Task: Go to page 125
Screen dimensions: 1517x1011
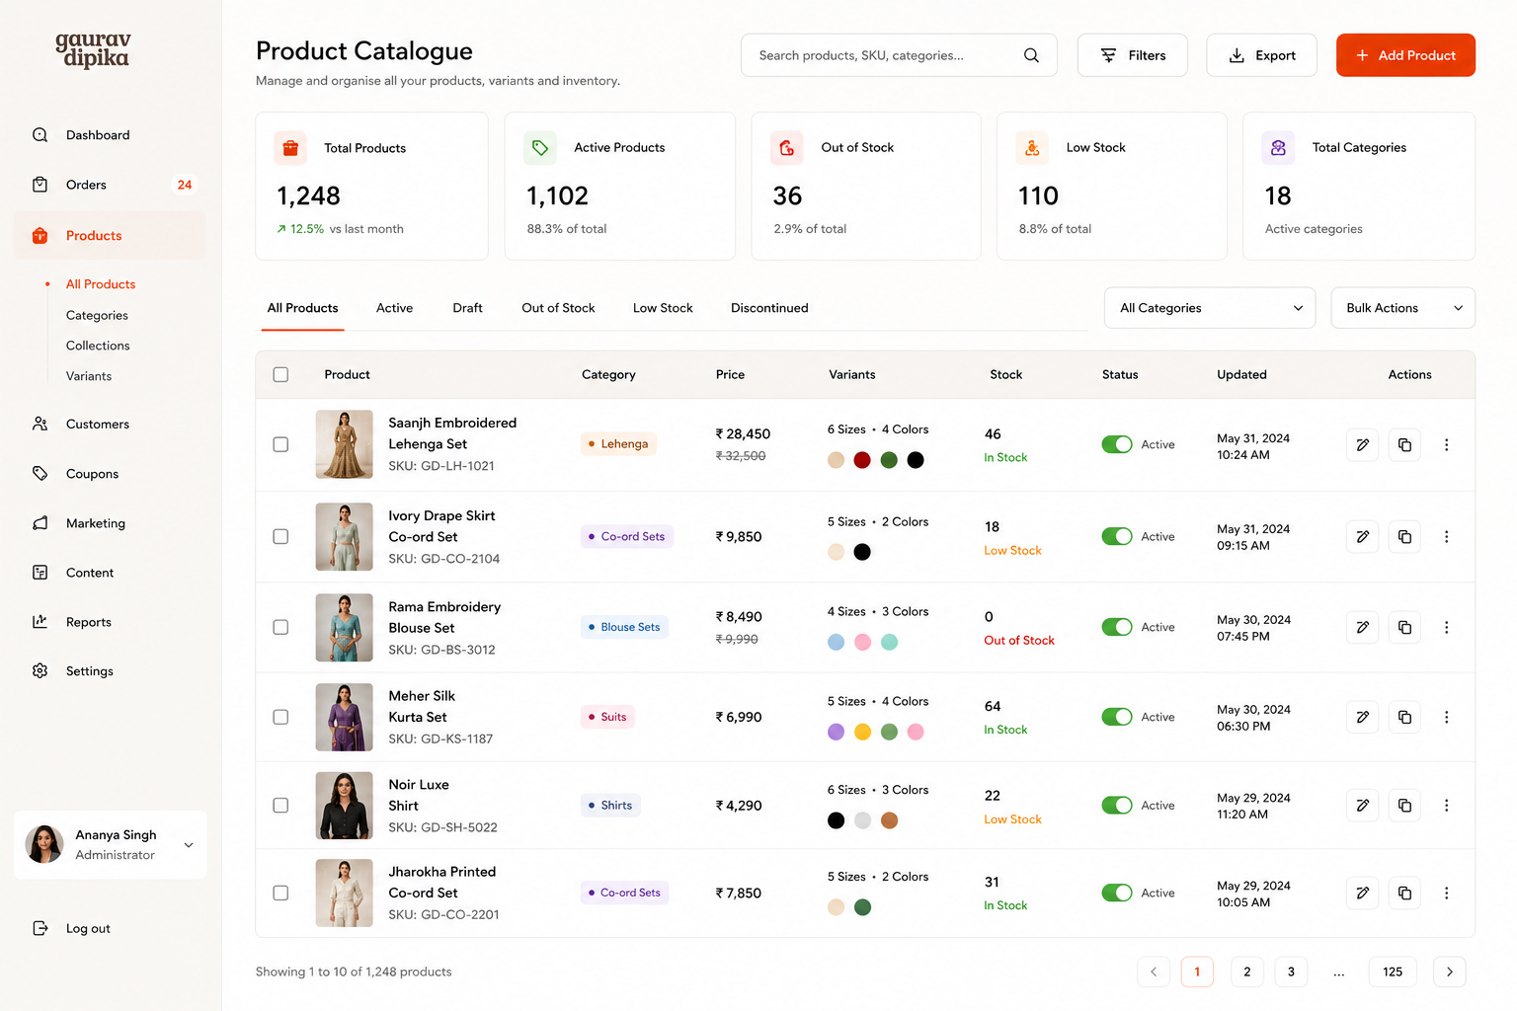Action: [1393, 972]
